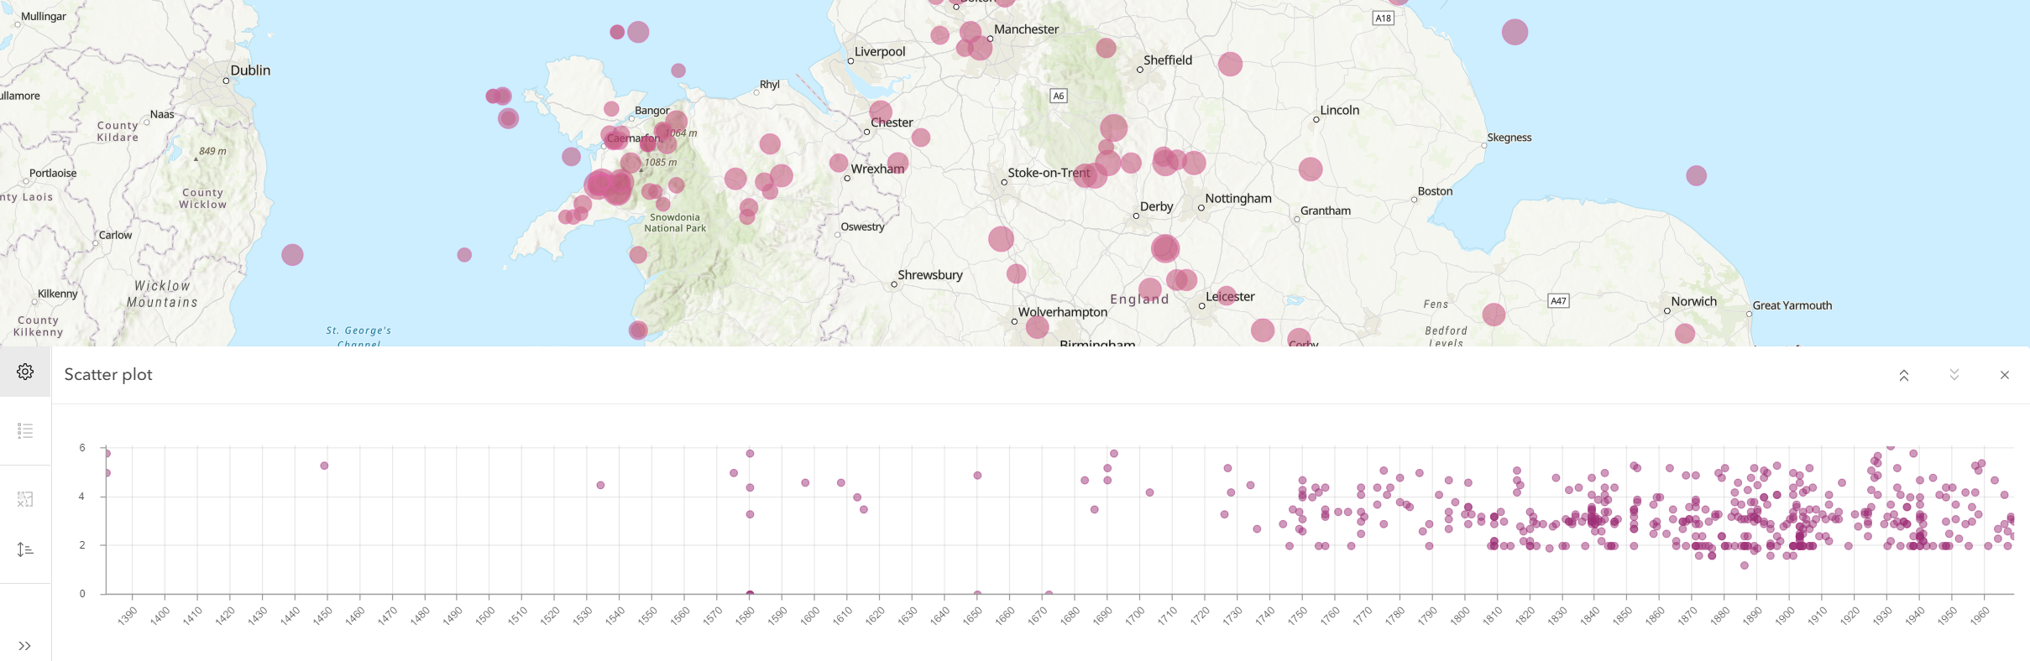Screen dimensions: 2030x661
Task: Show the chart legend list icon
Action: point(25,431)
